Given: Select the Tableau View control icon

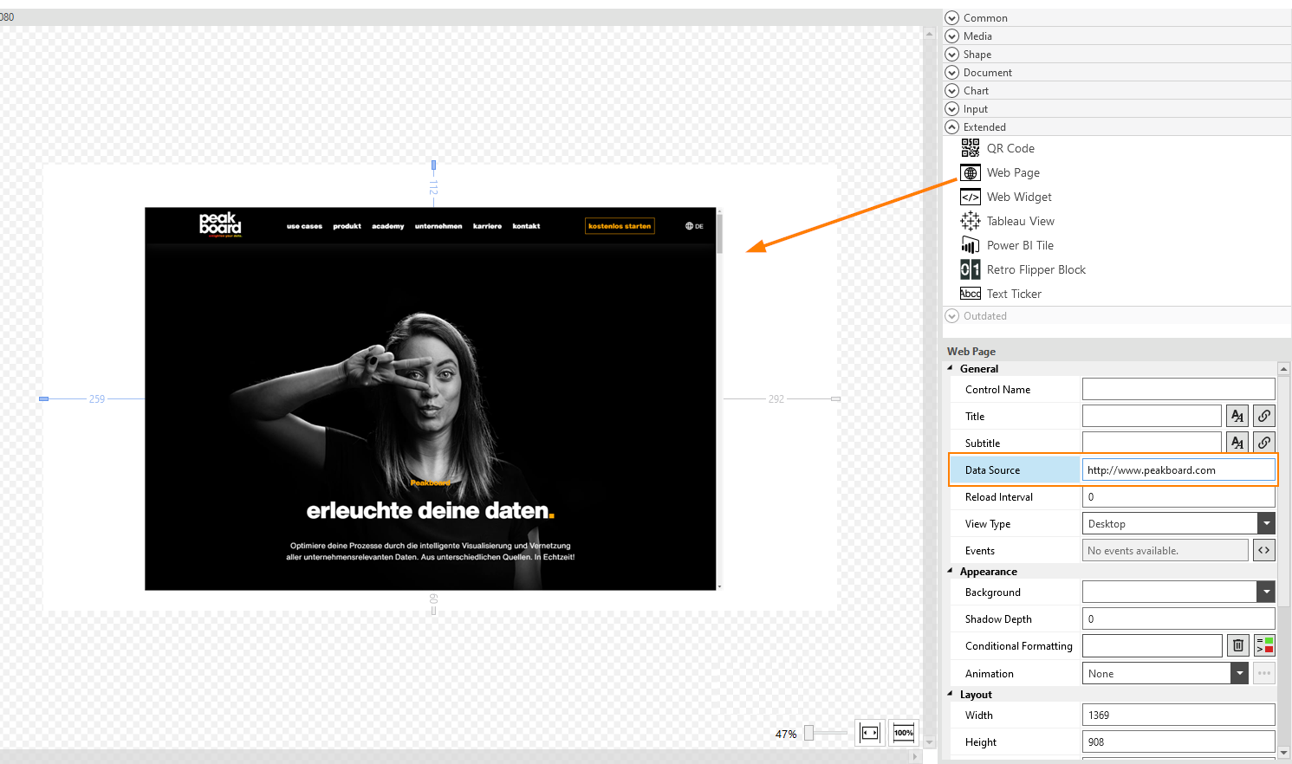Looking at the screenshot, I should (971, 221).
